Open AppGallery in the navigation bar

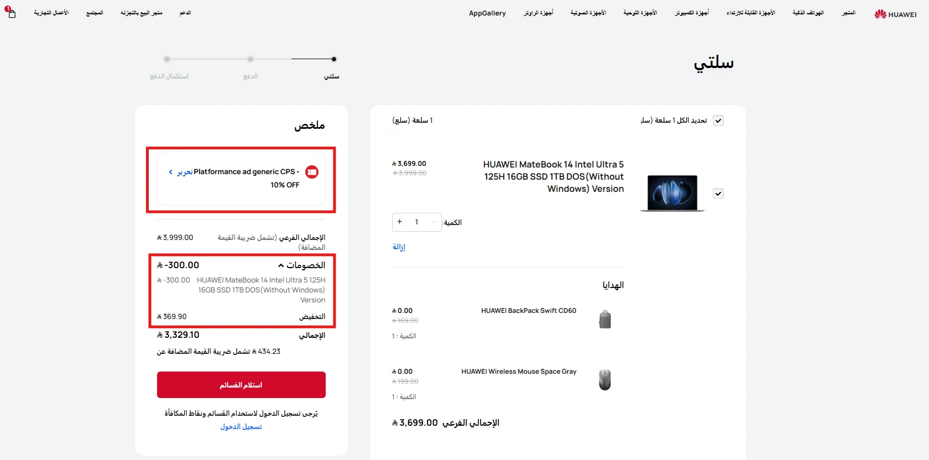[487, 13]
